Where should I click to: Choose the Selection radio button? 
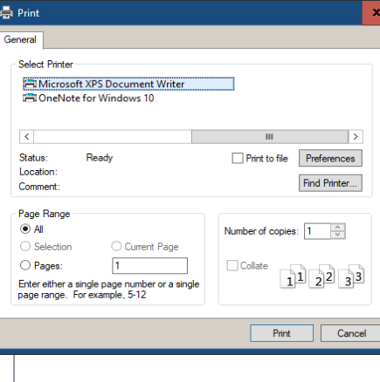[x=25, y=247]
